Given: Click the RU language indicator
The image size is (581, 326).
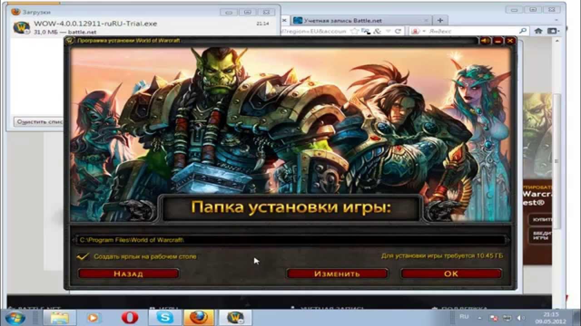Looking at the screenshot, I should point(464,317).
